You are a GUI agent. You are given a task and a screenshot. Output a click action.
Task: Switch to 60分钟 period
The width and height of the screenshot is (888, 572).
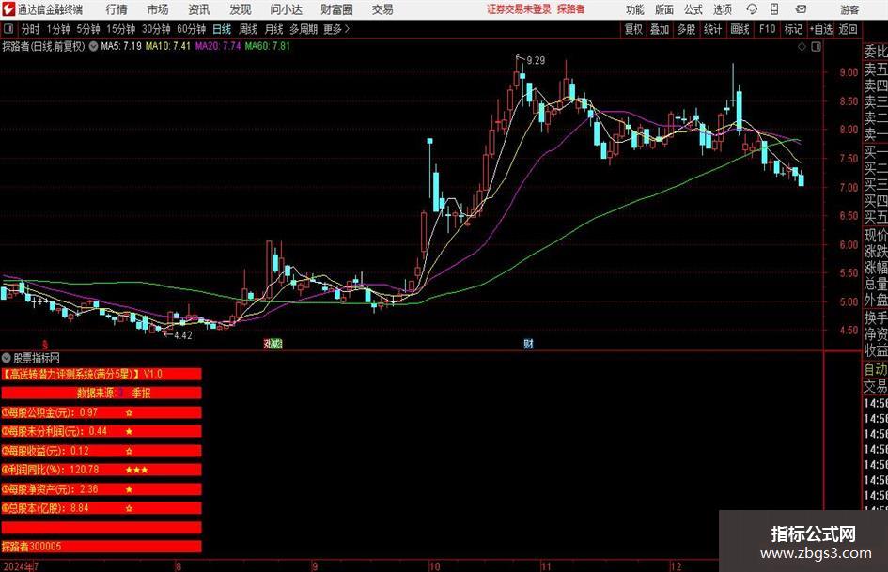(x=191, y=29)
